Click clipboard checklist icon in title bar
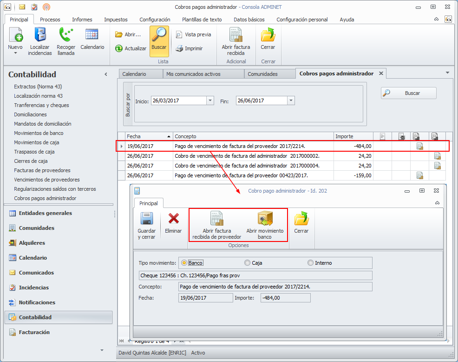The width and height of the screenshot is (458, 362). coord(34,7)
